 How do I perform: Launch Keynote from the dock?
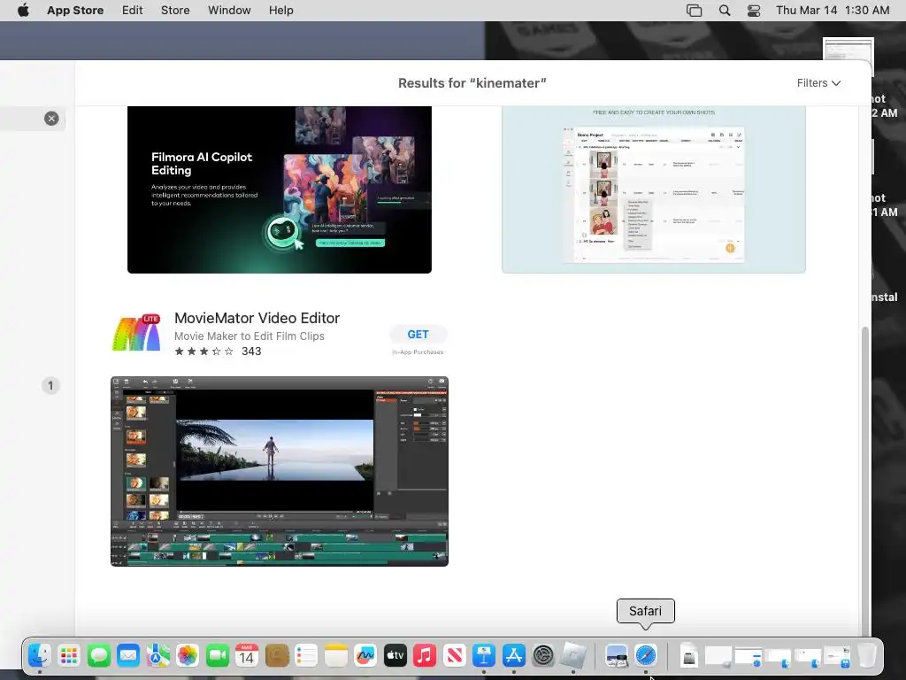point(484,656)
